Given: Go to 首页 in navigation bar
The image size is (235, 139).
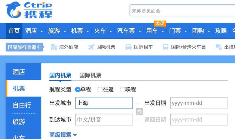Looking at the screenshot, I should click(x=14, y=31).
